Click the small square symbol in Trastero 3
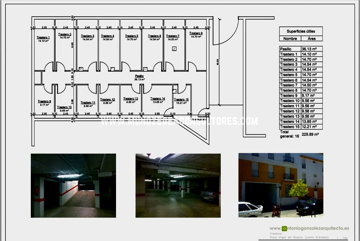 point(81,69)
